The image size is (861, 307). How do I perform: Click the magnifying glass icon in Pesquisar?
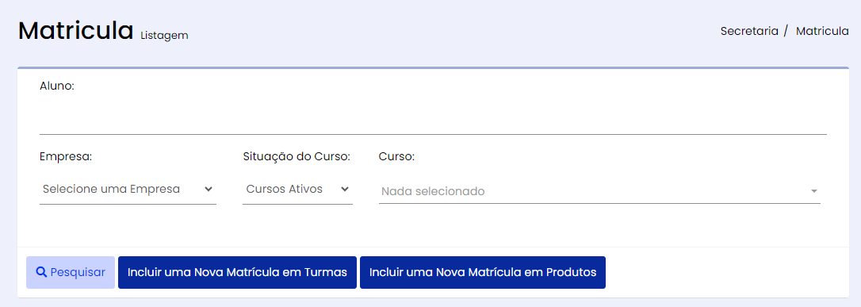(41, 272)
